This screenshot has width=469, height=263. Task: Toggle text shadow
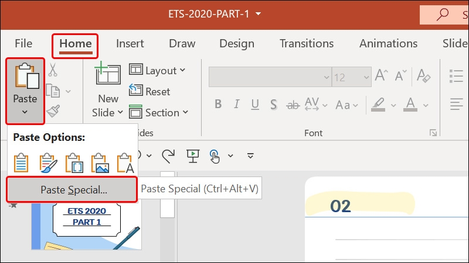coord(273,105)
